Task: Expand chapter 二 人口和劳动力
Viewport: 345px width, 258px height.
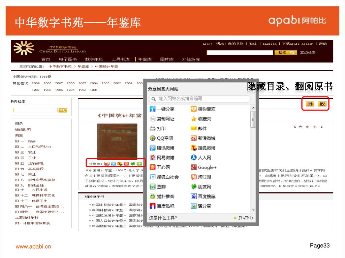Action: coord(17,146)
